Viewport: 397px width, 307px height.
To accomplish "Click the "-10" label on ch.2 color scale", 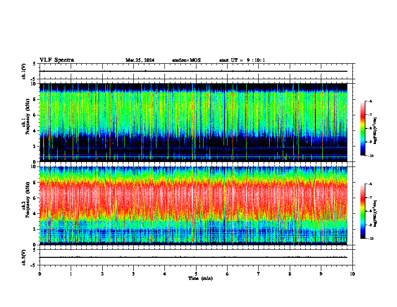I will pos(370,239).
